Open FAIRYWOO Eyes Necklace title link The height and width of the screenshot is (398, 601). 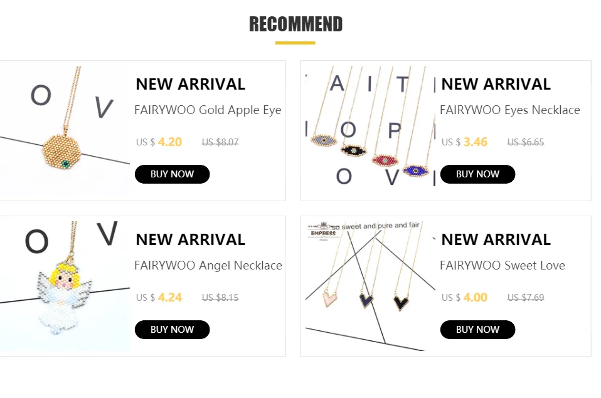(509, 110)
